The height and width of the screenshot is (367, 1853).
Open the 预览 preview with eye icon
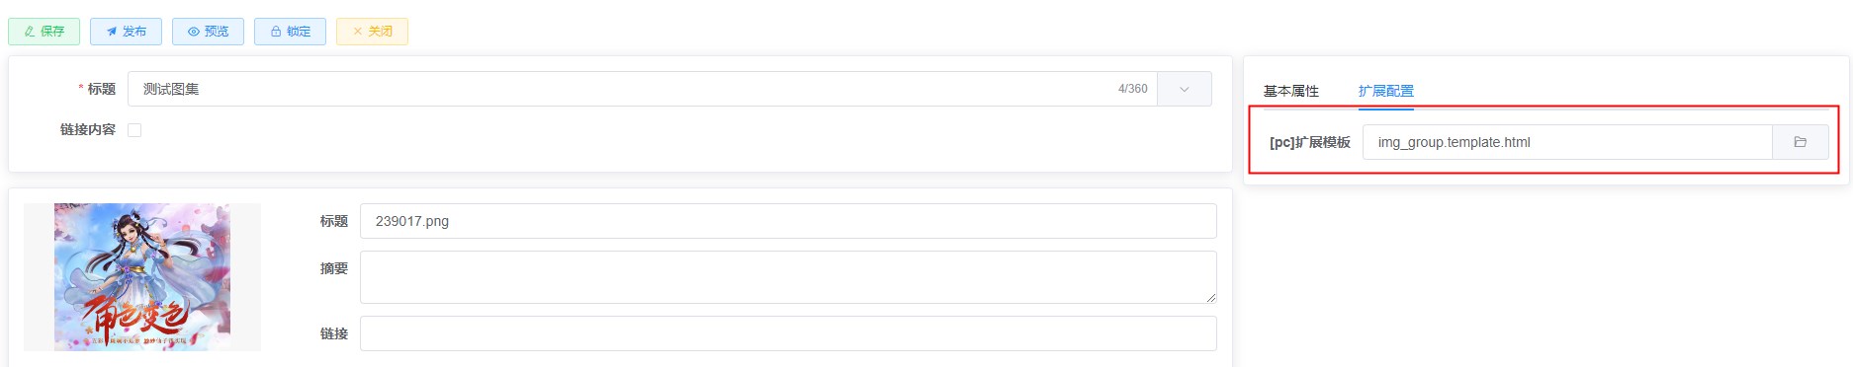[208, 32]
